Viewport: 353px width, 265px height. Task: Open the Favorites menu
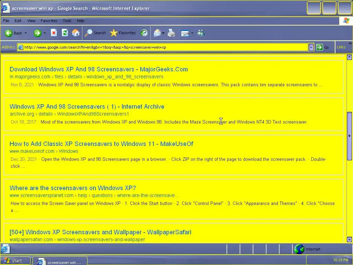(x=49, y=21)
